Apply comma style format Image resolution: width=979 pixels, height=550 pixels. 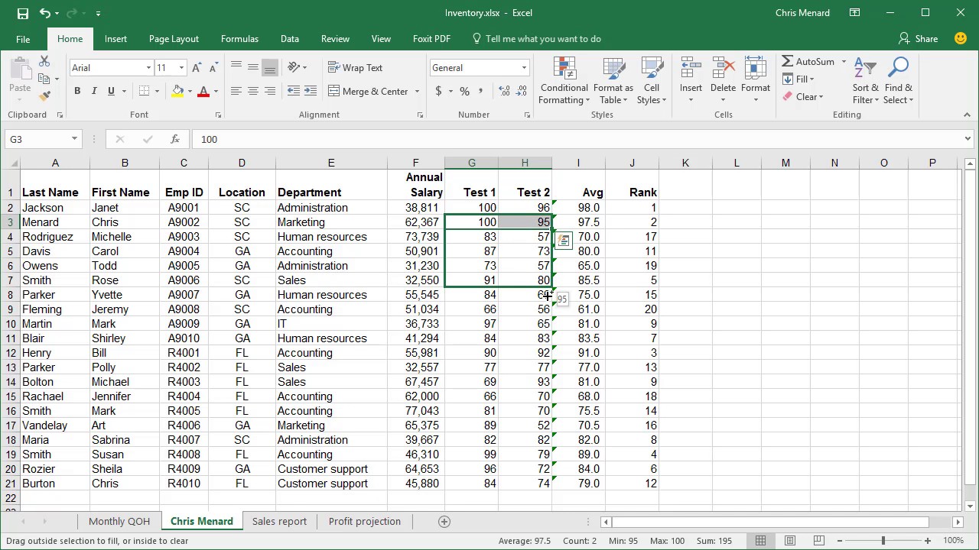[x=482, y=91]
